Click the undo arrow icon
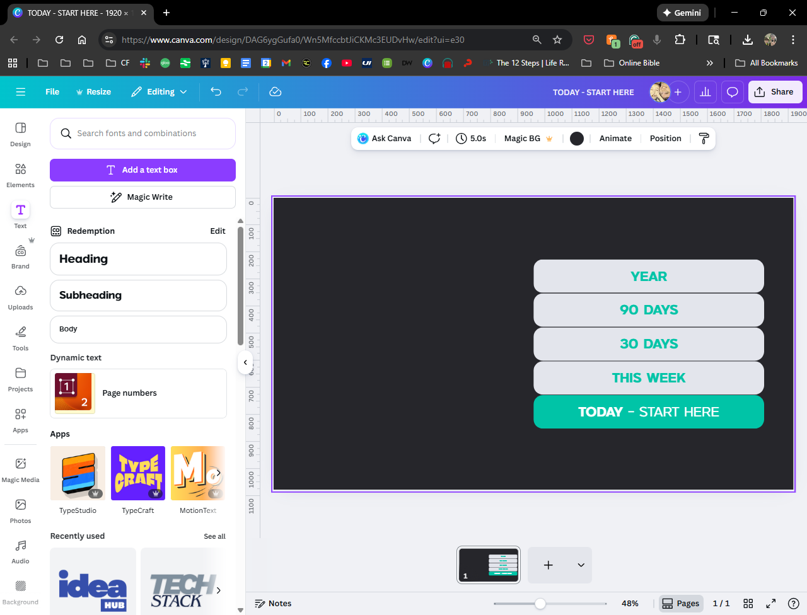The height and width of the screenshot is (615, 807). pyautogui.click(x=216, y=92)
